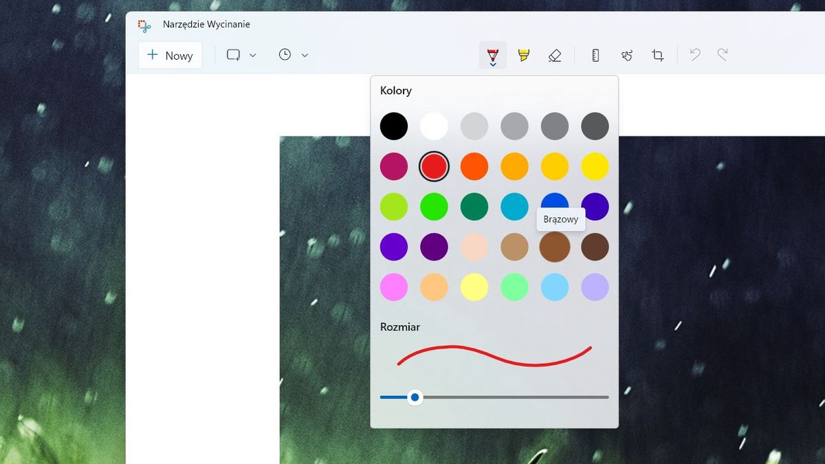
Task: Expand the delay timer dropdown arrow
Action: (x=305, y=56)
